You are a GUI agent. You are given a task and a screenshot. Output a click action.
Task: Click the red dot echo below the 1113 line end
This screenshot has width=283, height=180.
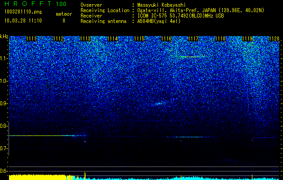coord(85,142)
